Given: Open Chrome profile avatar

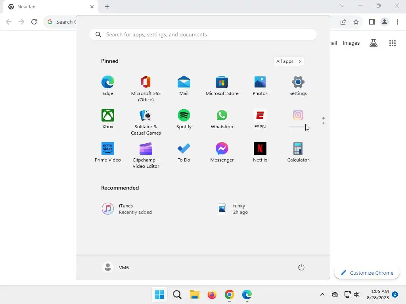Looking at the screenshot, I should 385,22.
